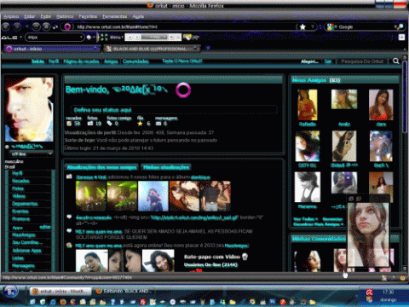Click the Firefox back navigation button
Viewport: 409px width, 307px height.
click(x=6, y=26)
